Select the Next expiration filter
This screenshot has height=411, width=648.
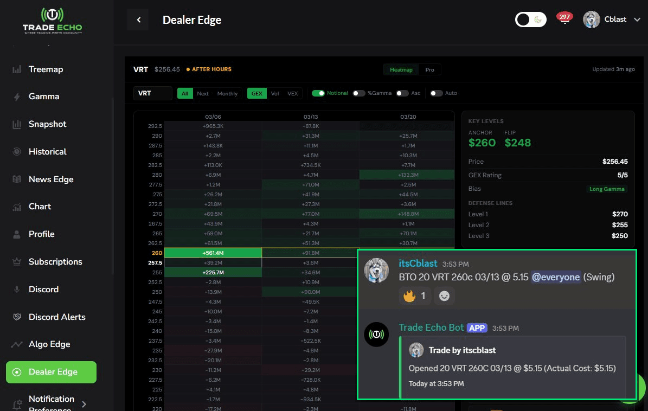point(202,93)
